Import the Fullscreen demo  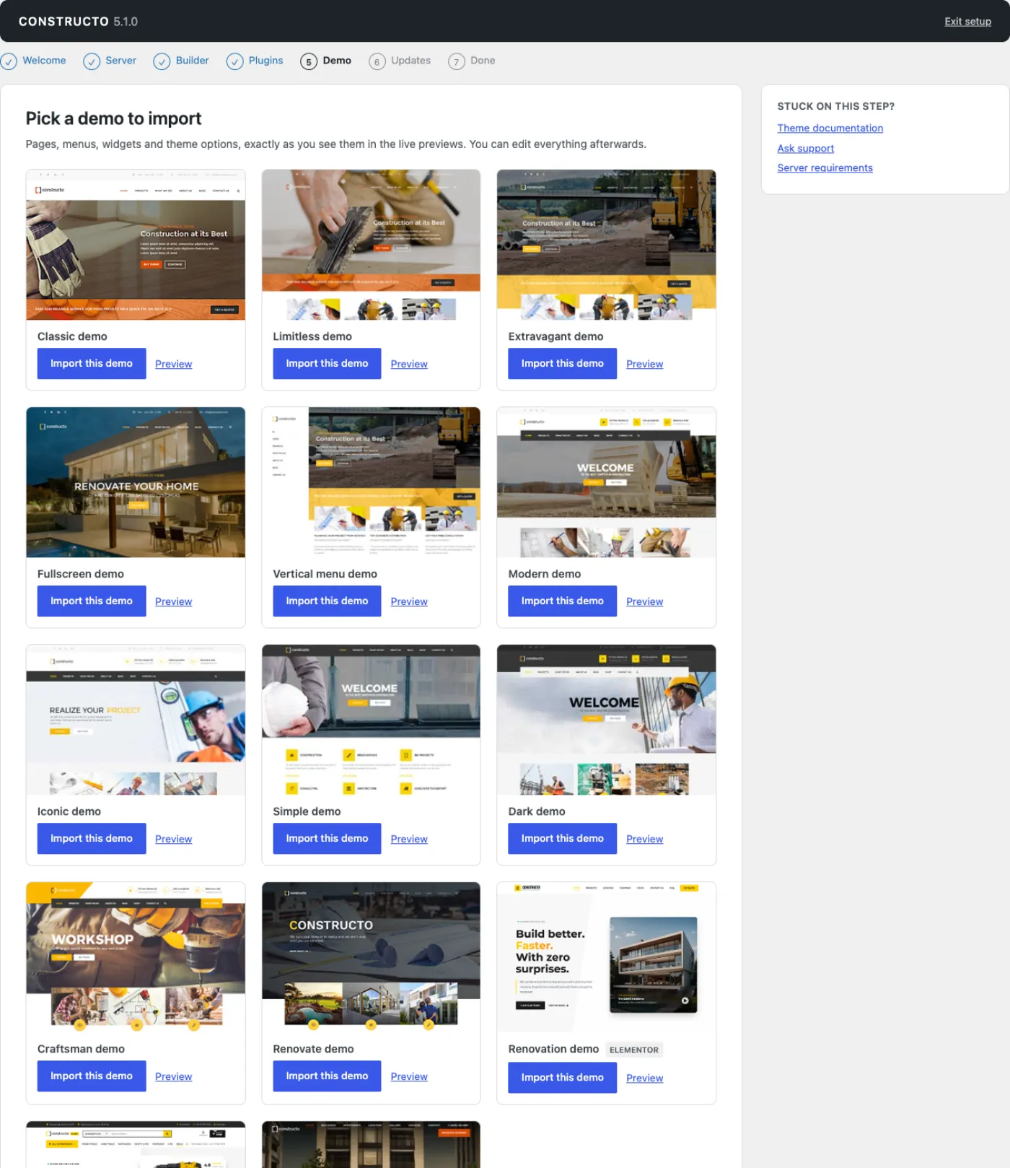pos(92,601)
